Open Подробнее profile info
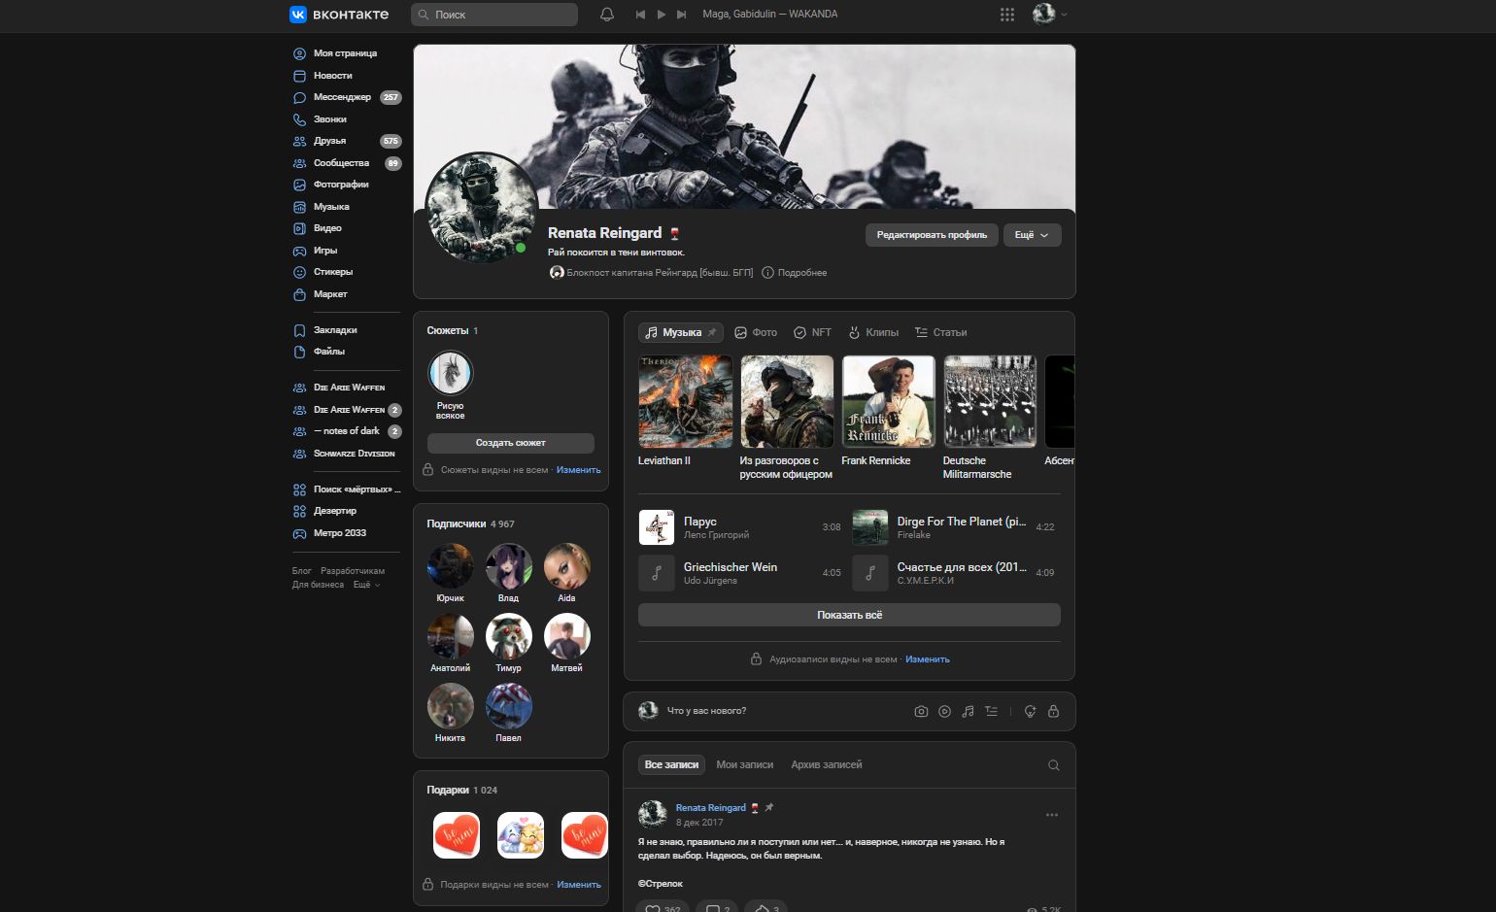Screen dimensions: 1496x912 coord(795,273)
